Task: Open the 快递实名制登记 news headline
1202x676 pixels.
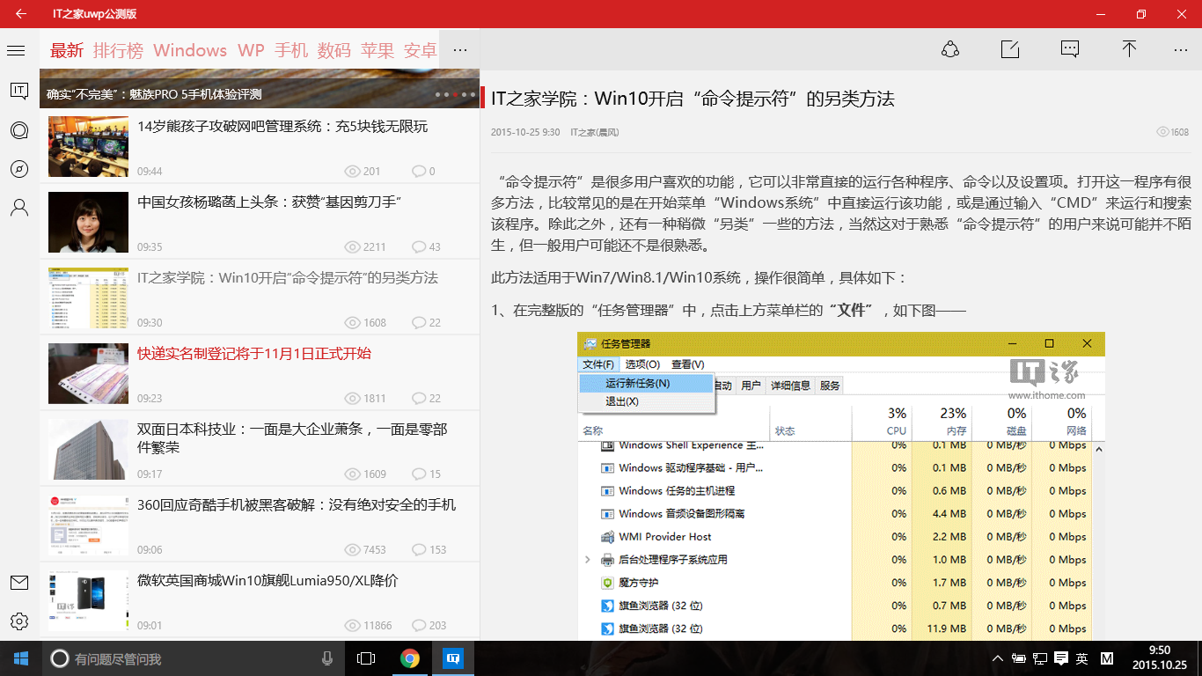Action: (x=254, y=354)
